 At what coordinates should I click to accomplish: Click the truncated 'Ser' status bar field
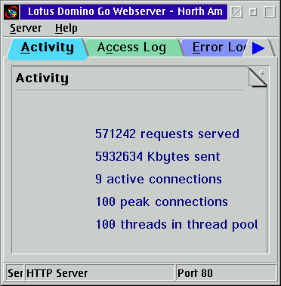pos(15,272)
